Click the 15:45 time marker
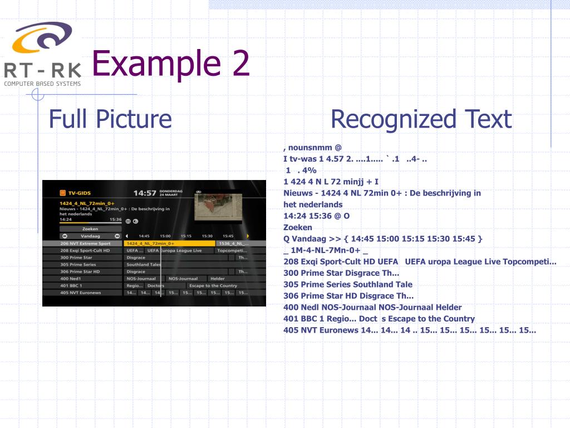 coord(228,236)
